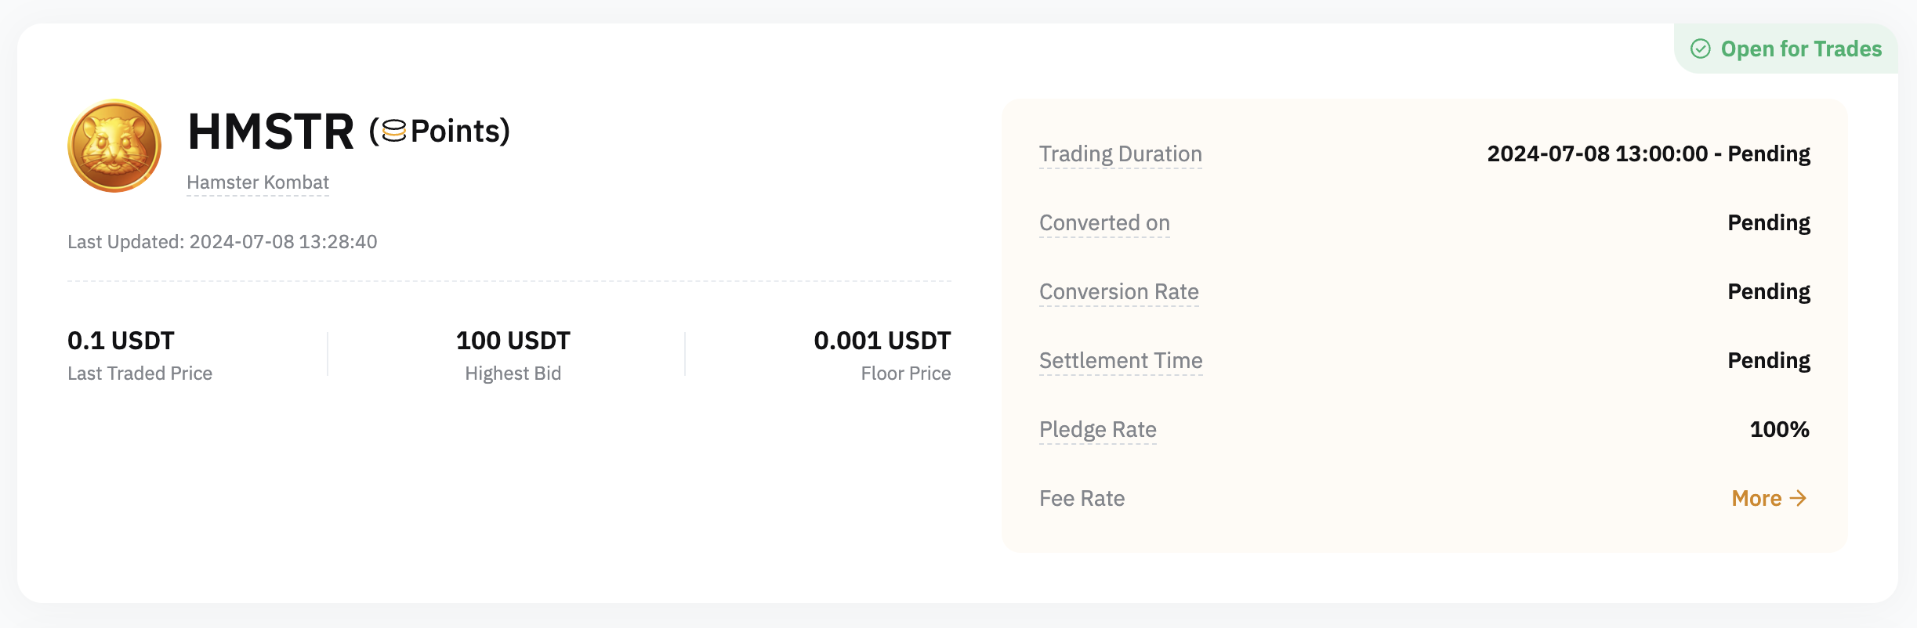Click the Hamster Kombat underlined name
This screenshot has width=1917, height=628.
click(258, 182)
